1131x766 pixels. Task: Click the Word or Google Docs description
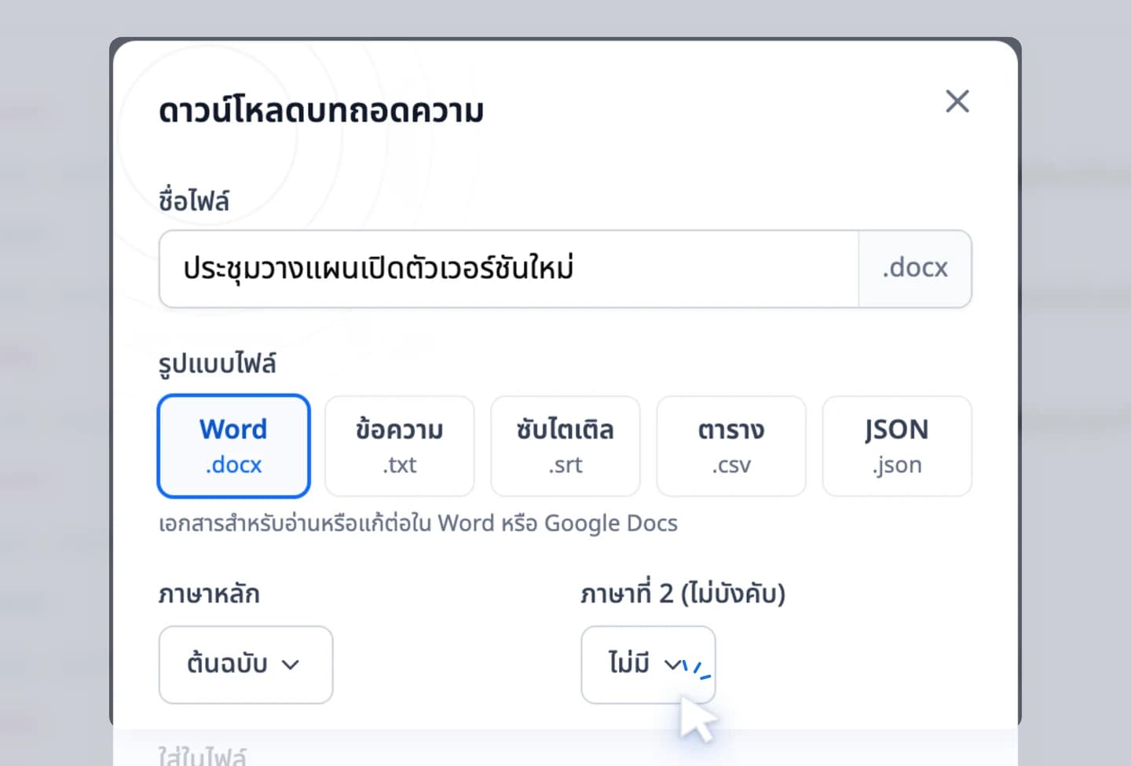pyautogui.click(x=418, y=523)
